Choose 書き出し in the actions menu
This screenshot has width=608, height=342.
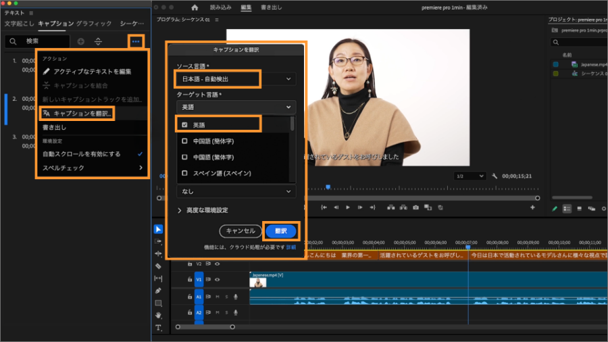coord(93,127)
